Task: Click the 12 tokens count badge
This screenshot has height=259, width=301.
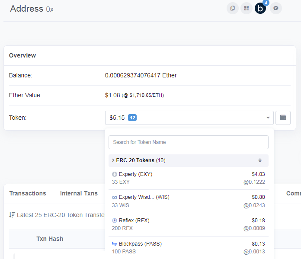Action: [132, 118]
